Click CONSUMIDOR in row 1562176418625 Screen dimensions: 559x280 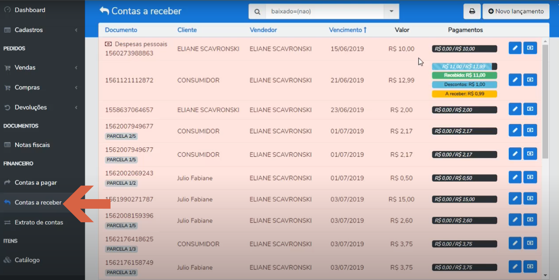point(198,244)
